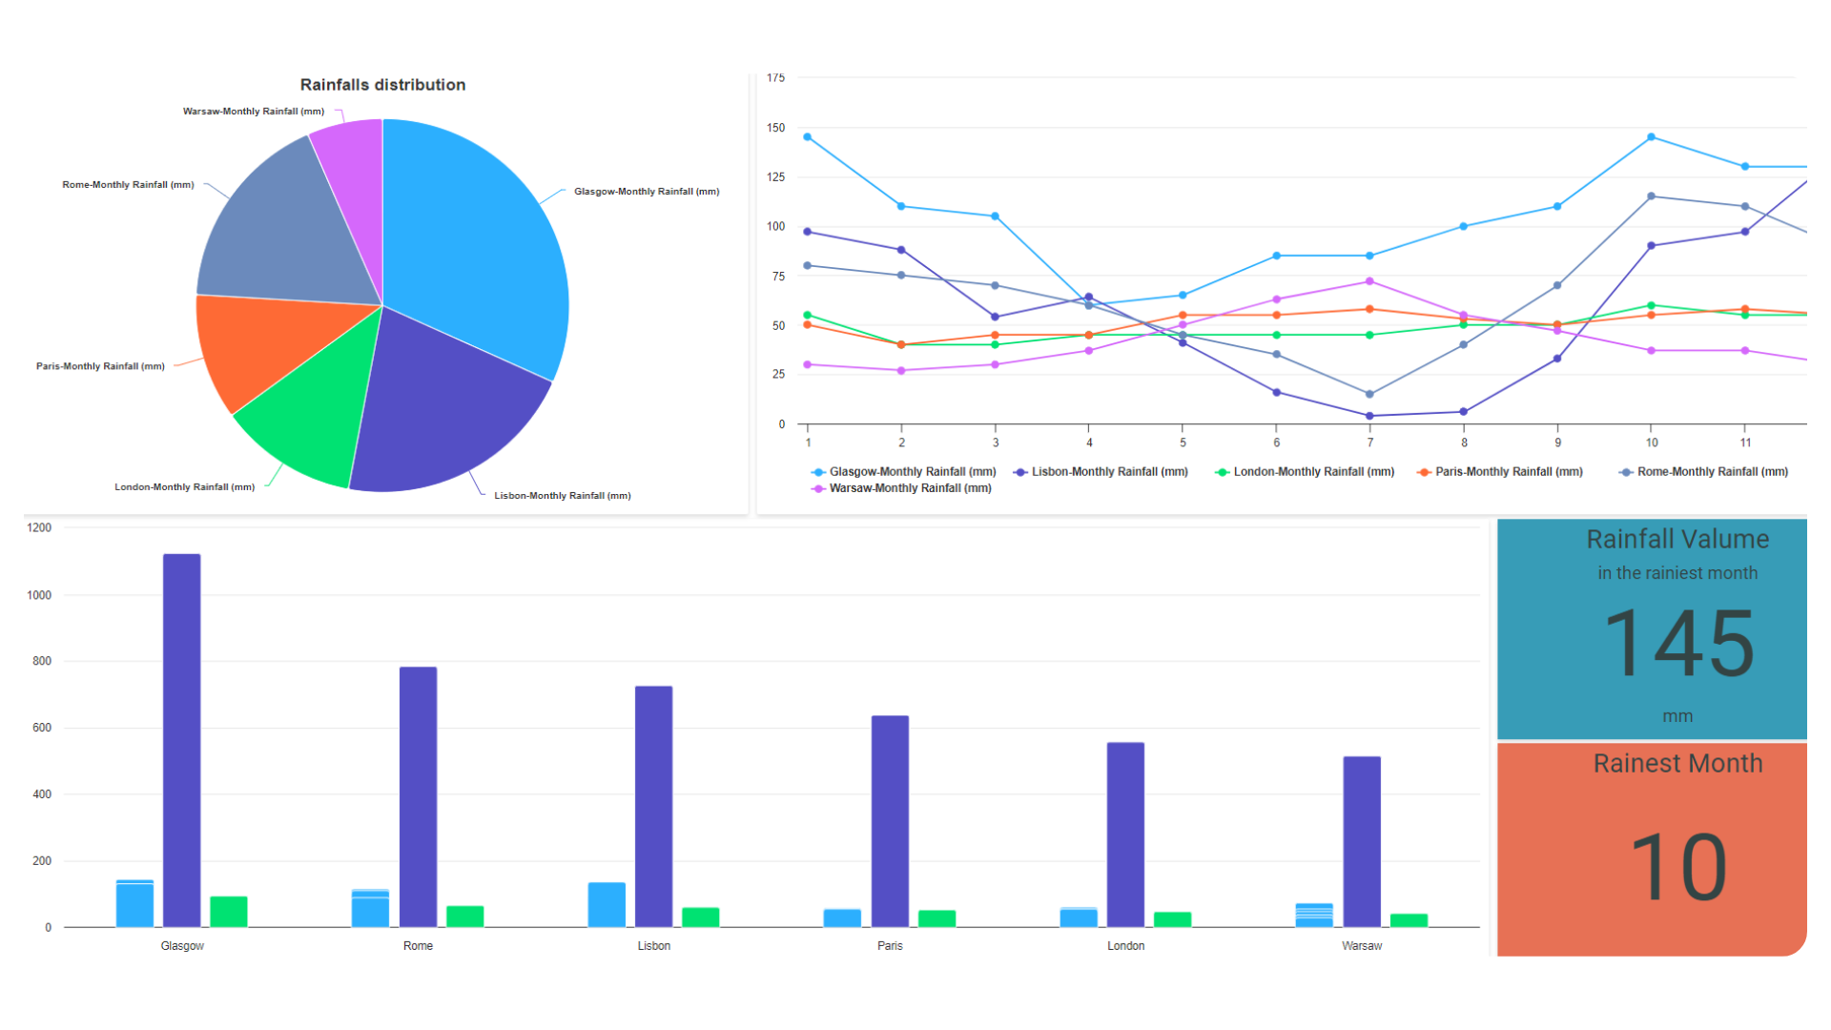Toggle Glasgow-Monthly Rainfall legend entry in line chart
The height and width of the screenshot is (1030, 1831).
tap(903, 472)
